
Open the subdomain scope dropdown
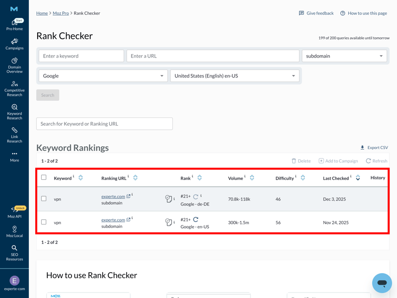click(x=344, y=56)
